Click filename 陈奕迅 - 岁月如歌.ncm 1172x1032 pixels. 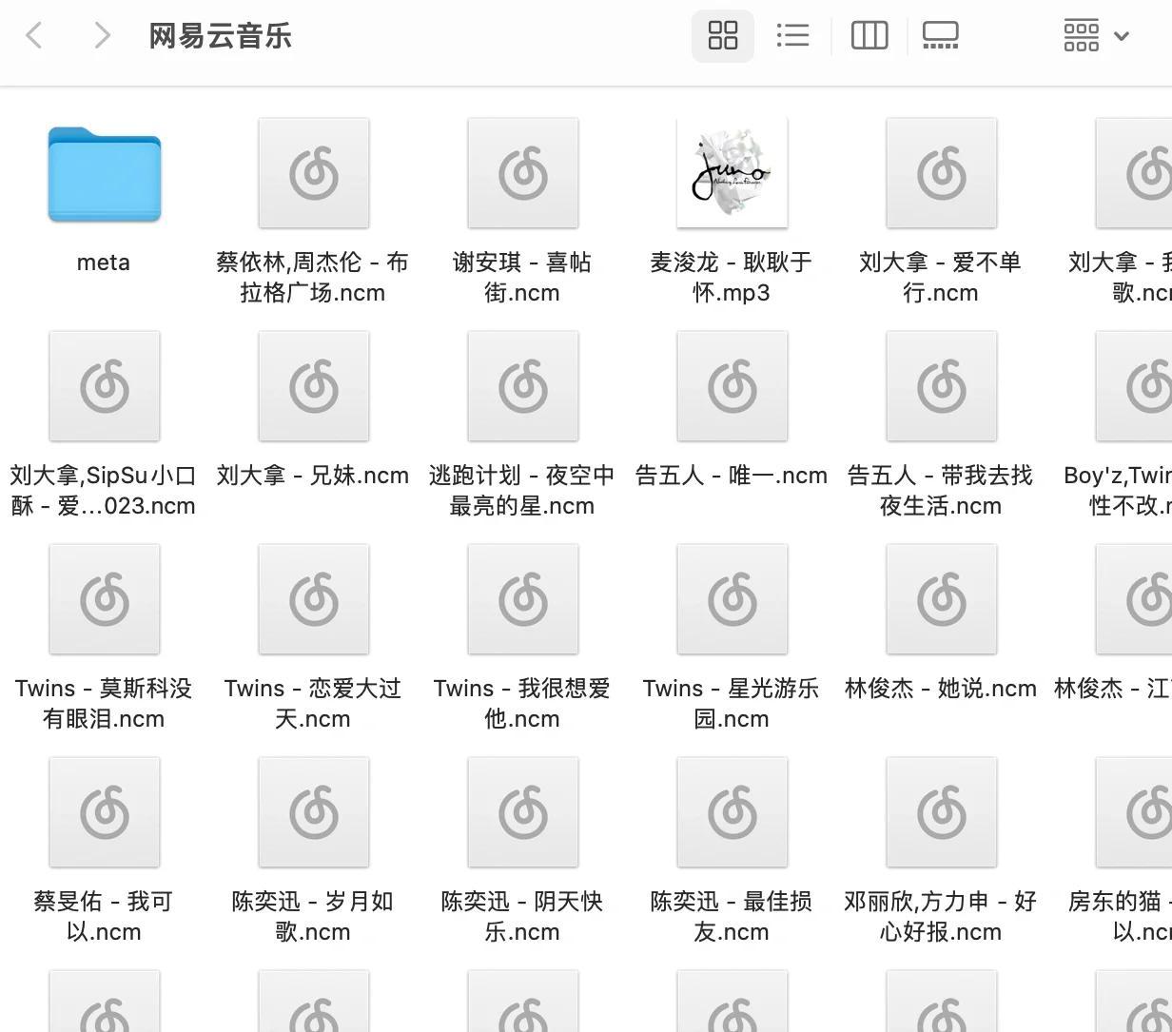[x=313, y=916]
